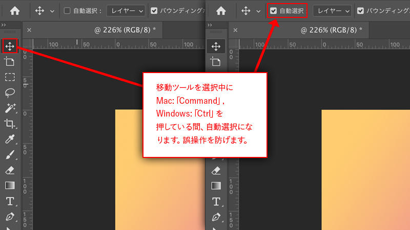Select Brush tool in left toolbar

point(10,155)
